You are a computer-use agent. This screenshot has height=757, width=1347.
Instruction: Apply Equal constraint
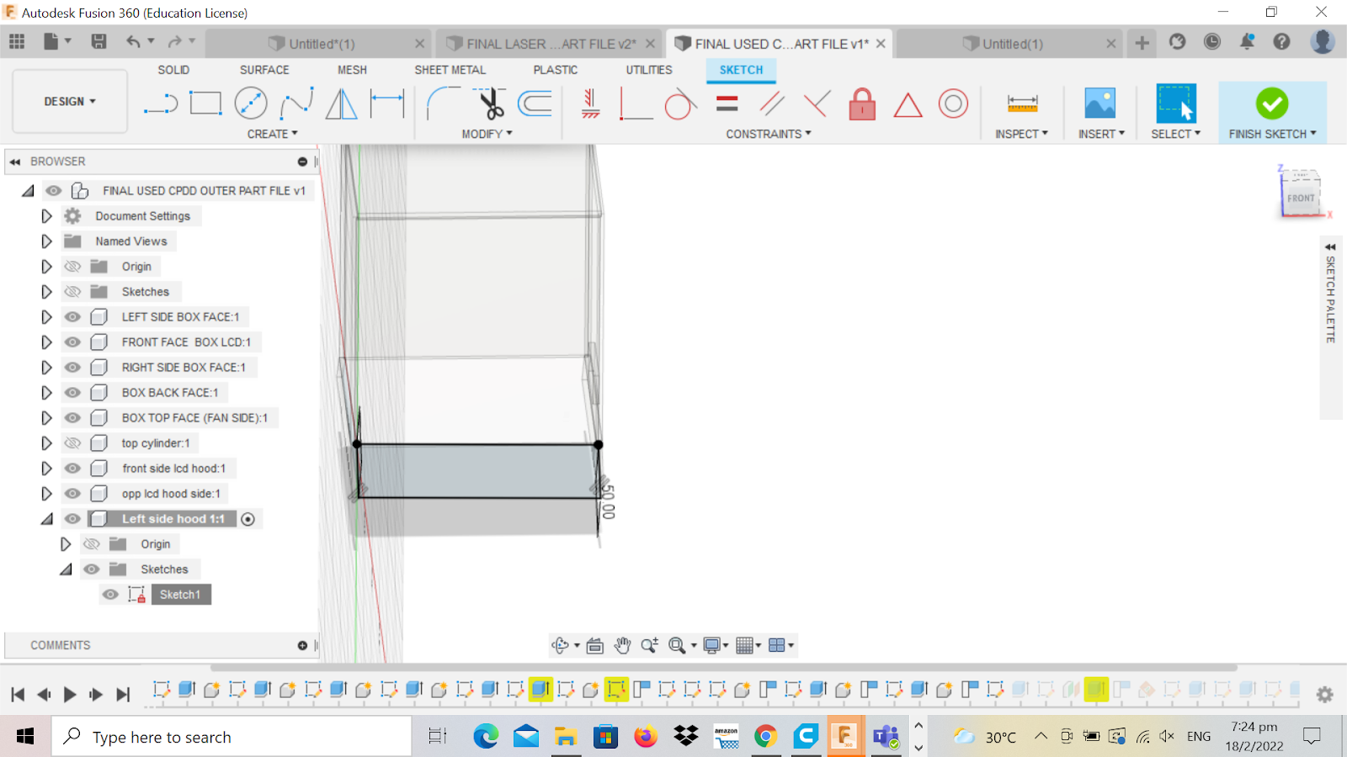coord(727,104)
